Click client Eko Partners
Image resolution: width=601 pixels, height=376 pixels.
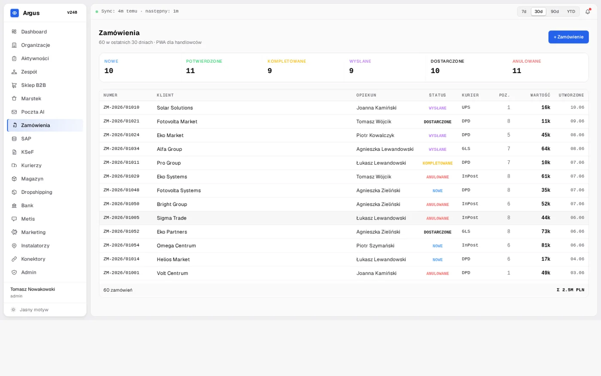172,232
